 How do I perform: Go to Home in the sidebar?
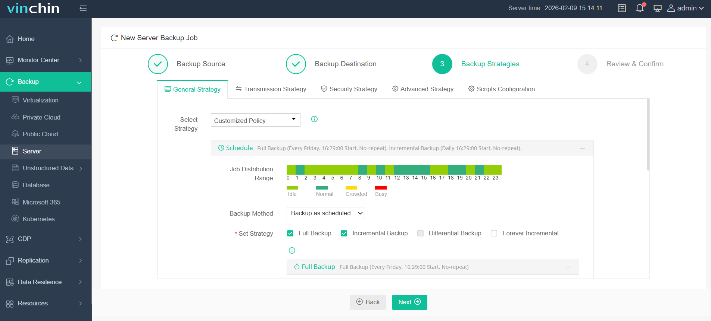tap(26, 39)
